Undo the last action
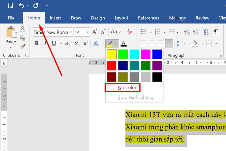This screenshot has height=151, width=226. click(21, 5)
